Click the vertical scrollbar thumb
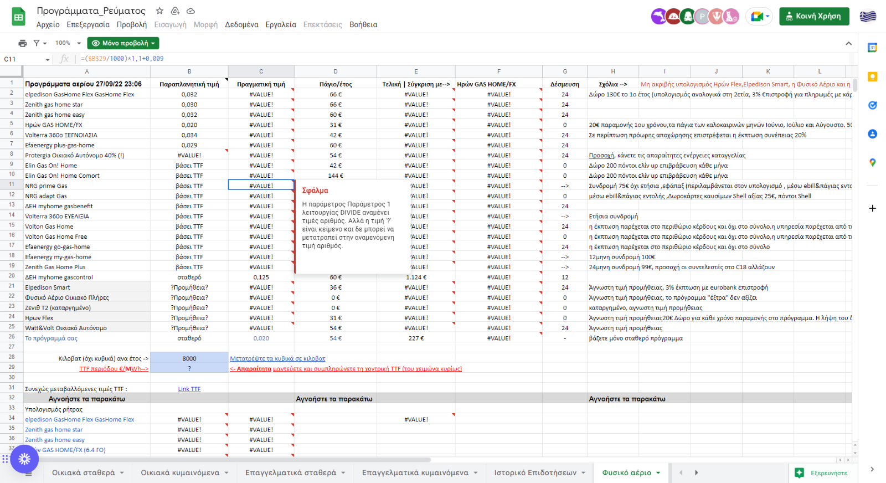The height and width of the screenshot is (483, 886). pos(855,85)
